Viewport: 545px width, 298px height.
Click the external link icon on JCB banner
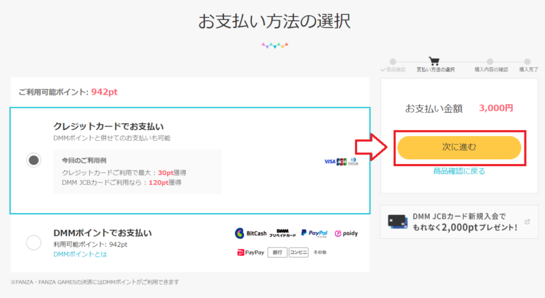pos(527,222)
